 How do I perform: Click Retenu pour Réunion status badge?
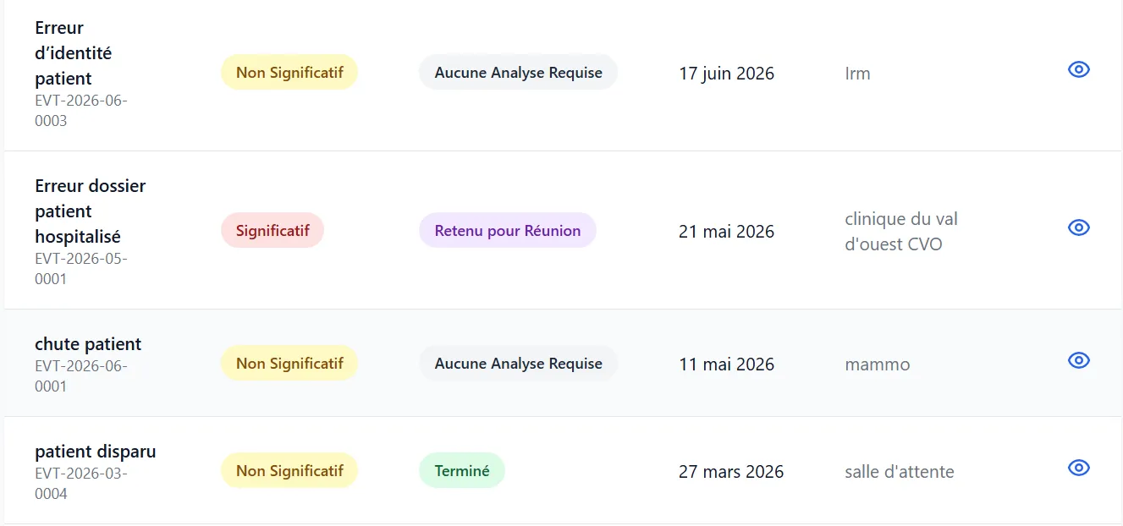pos(508,230)
